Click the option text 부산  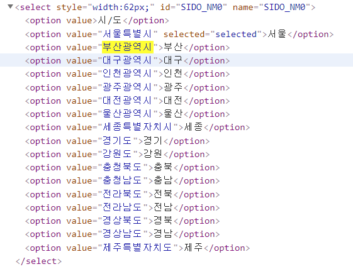point(173,47)
